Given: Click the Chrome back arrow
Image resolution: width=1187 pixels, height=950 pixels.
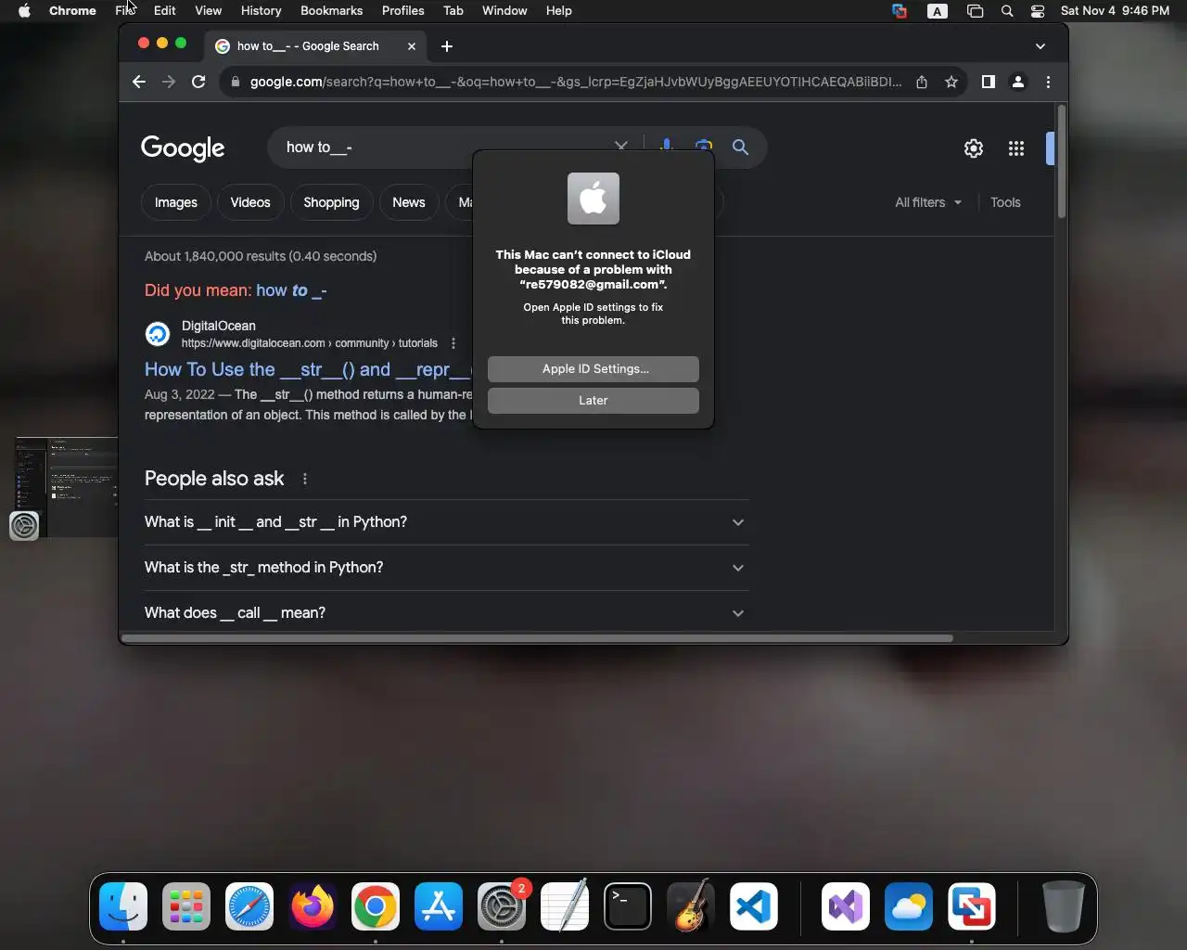Looking at the screenshot, I should pyautogui.click(x=139, y=82).
